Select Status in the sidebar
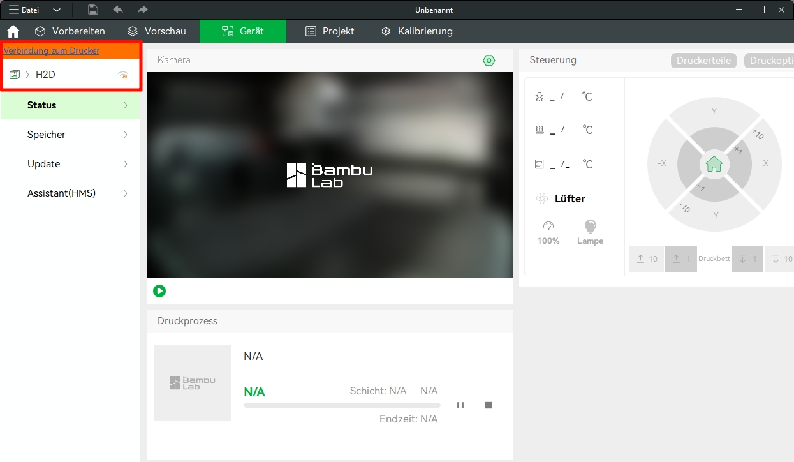 70,105
